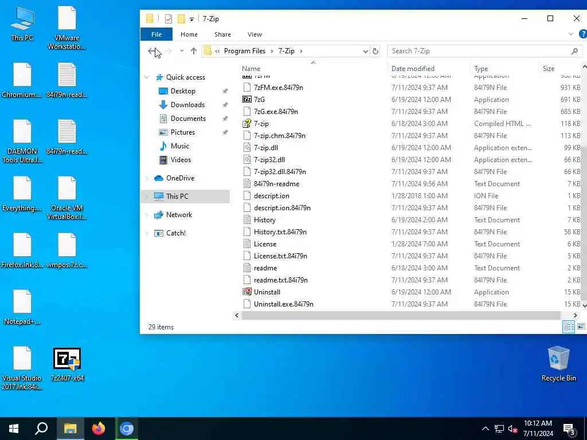587x440 pixels.
Task: Sort by the Name column header
Action: point(251,69)
